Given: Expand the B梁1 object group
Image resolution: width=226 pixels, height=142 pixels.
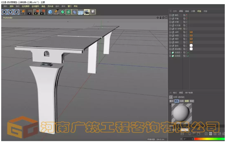Looking at the screenshot, I should 170,39.
